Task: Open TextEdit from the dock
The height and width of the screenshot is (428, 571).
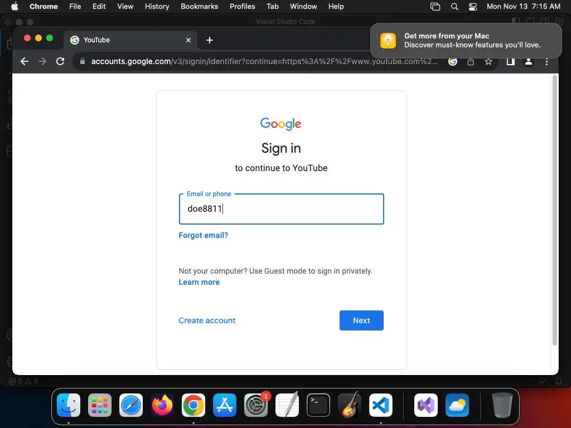Action: (287, 405)
